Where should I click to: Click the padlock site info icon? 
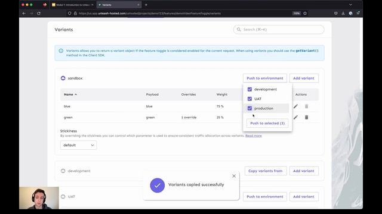[x=75, y=13]
